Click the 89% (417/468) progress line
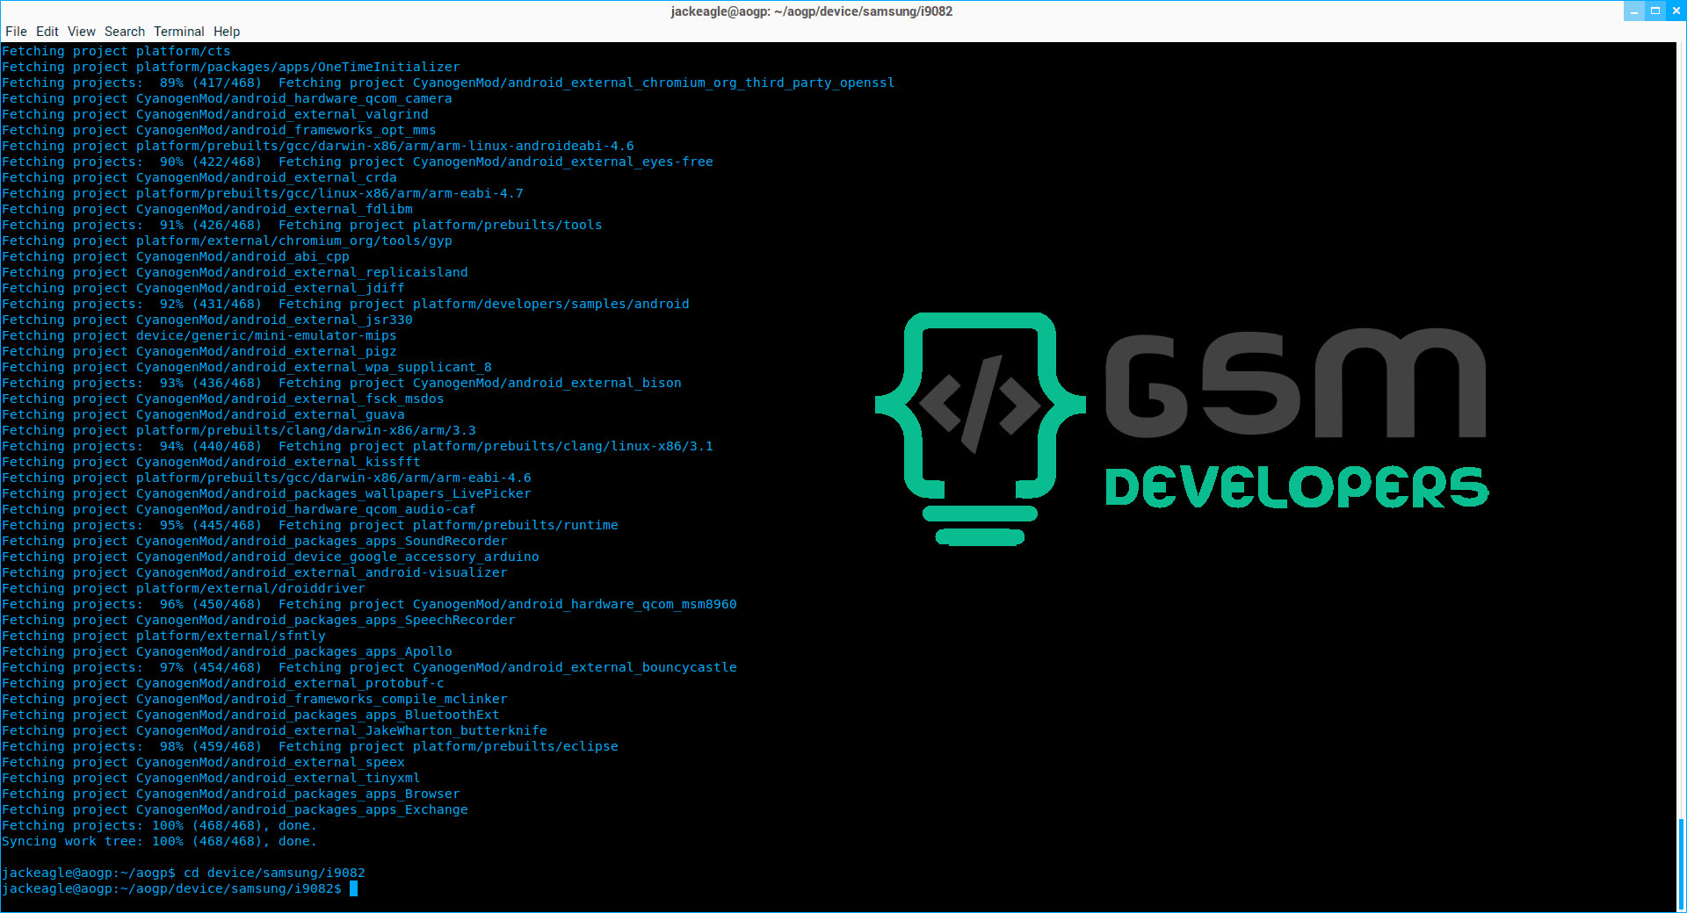This screenshot has width=1687, height=913. coord(448,83)
